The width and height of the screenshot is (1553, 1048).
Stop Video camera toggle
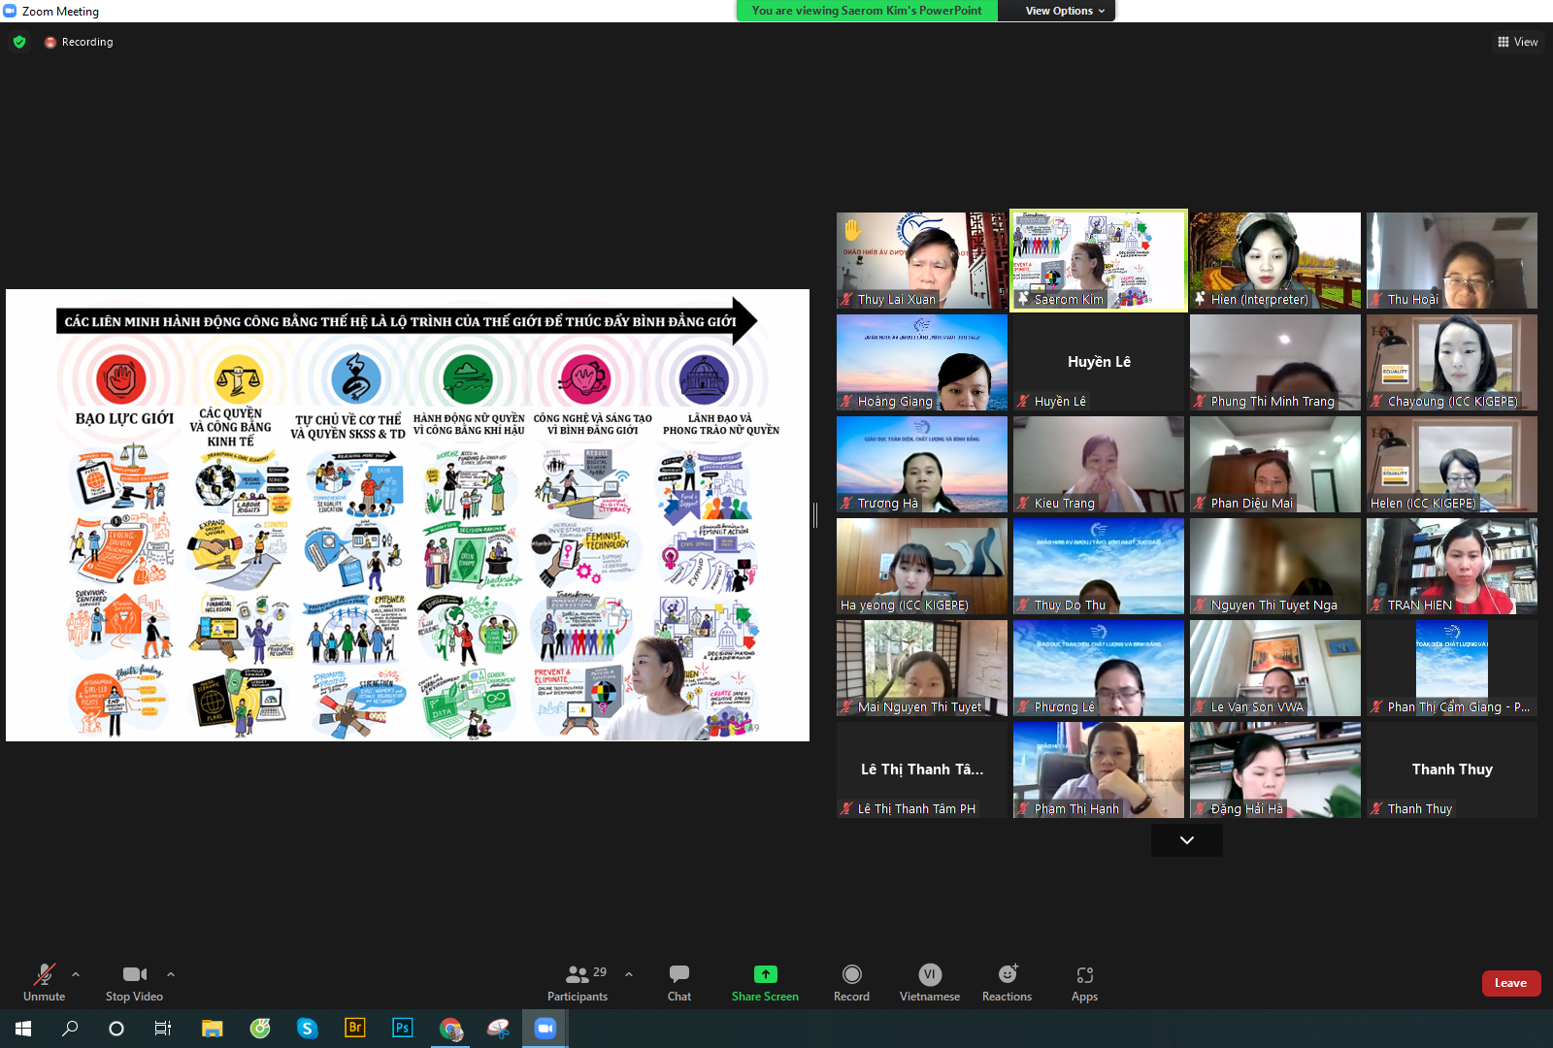click(134, 981)
